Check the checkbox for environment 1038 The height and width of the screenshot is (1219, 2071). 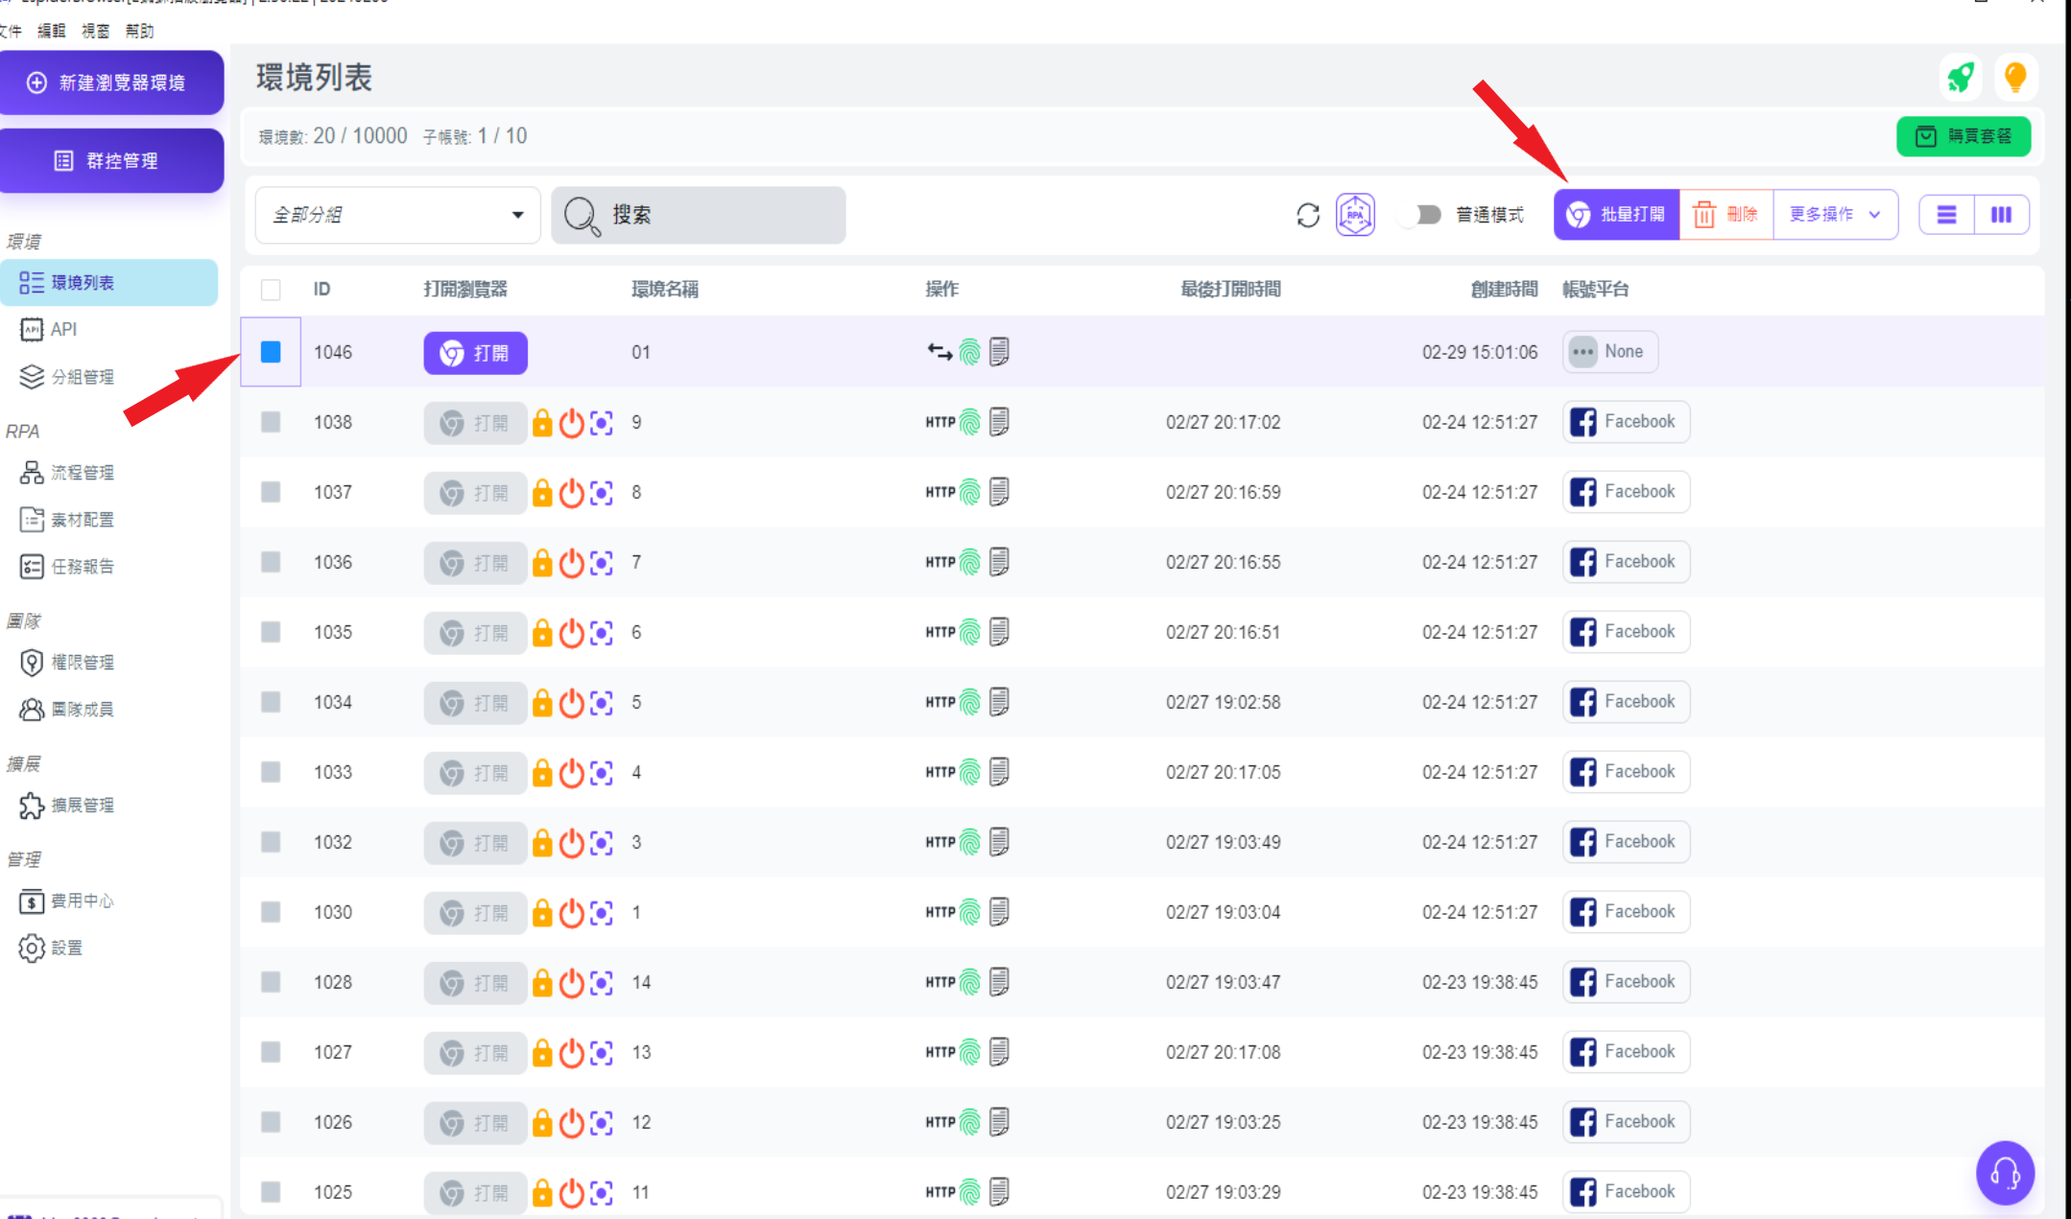271,422
